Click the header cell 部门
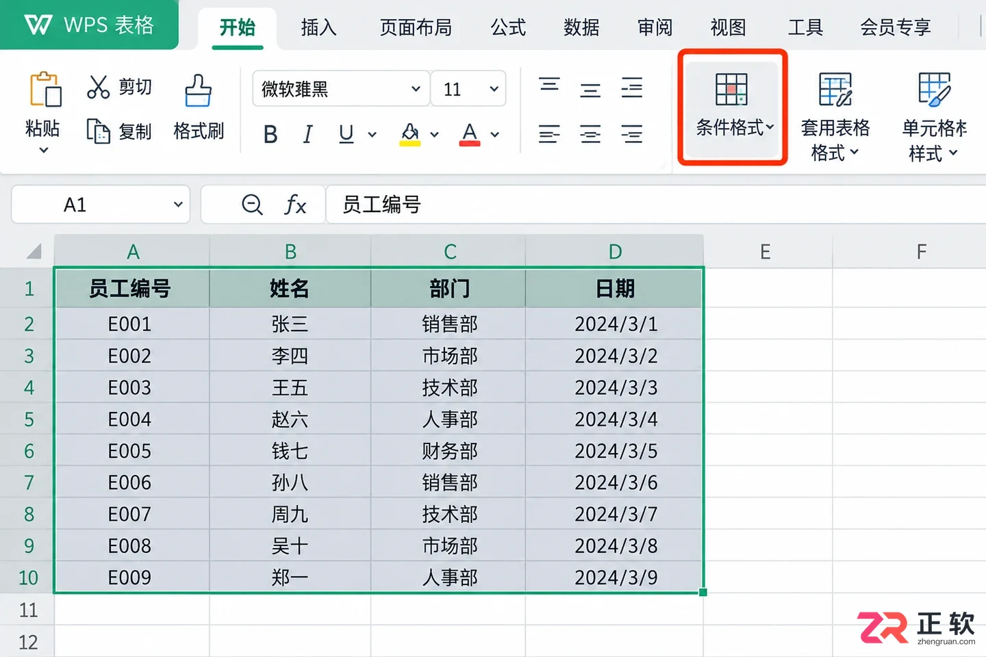The image size is (986, 657). [x=448, y=288]
